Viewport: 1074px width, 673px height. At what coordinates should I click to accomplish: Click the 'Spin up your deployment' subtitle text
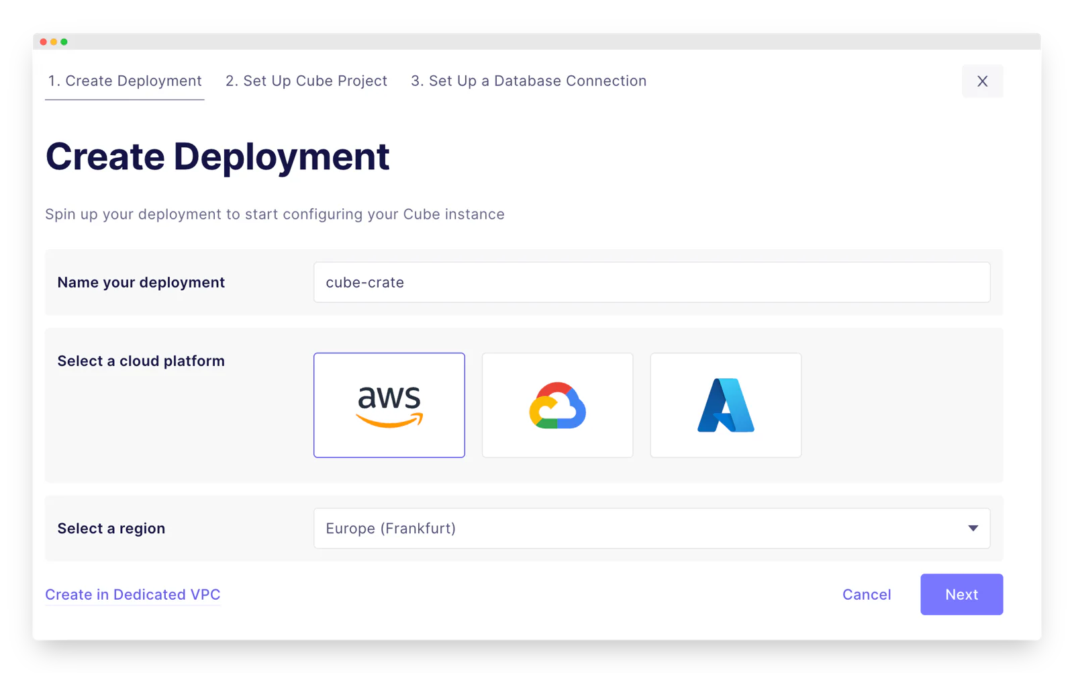point(275,214)
